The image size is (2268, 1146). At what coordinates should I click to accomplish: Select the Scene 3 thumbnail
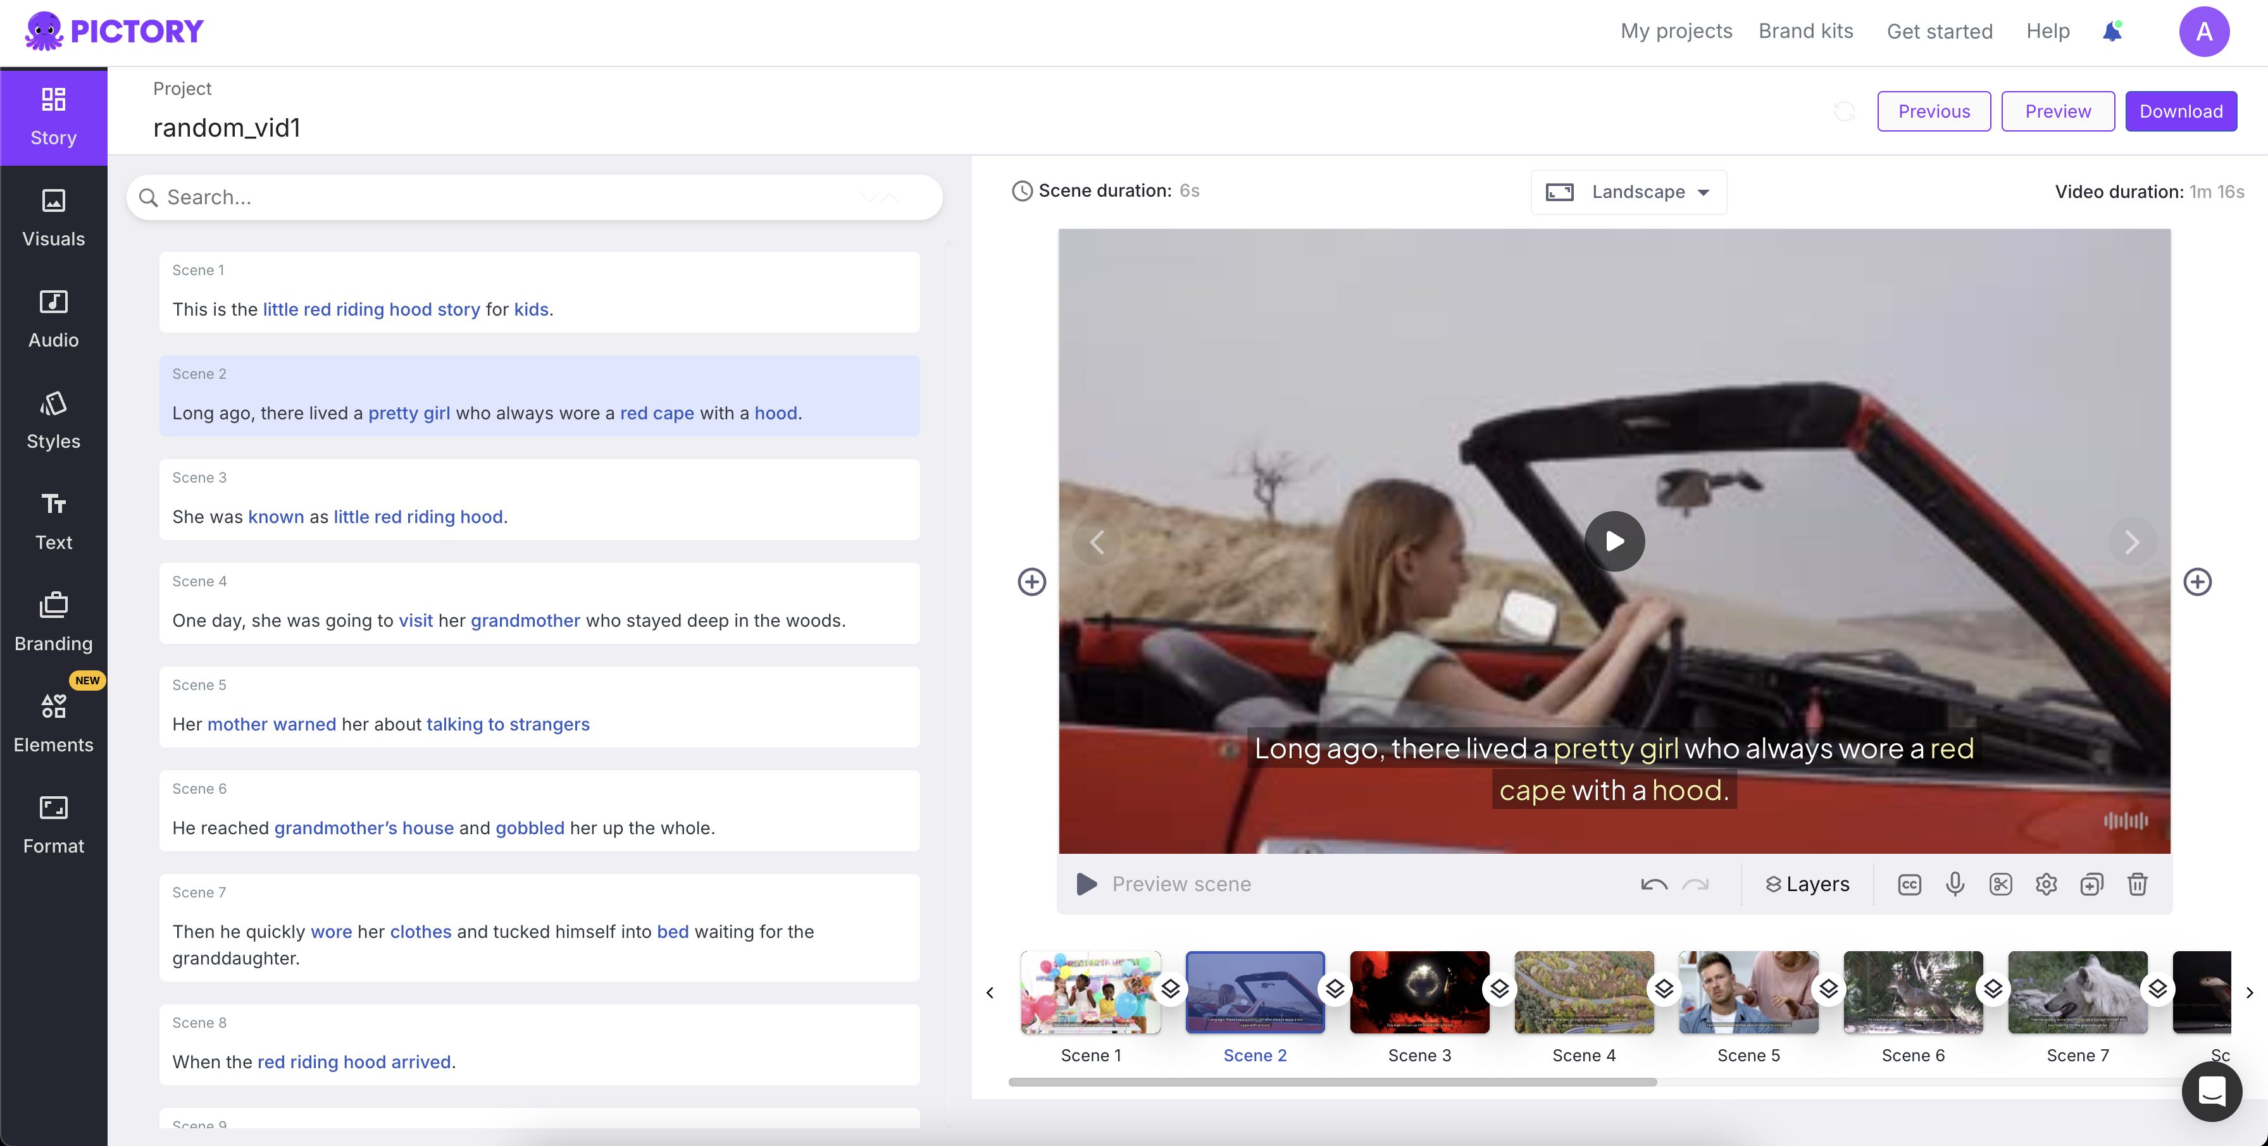(x=1420, y=992)
